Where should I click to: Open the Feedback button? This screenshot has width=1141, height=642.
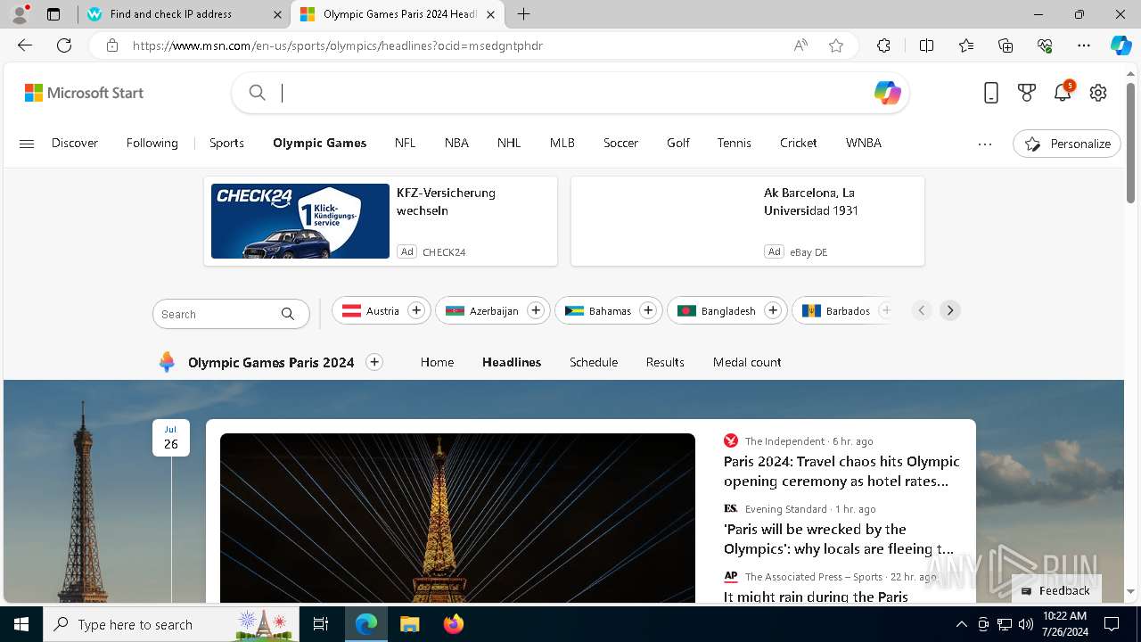(1056, 590)
